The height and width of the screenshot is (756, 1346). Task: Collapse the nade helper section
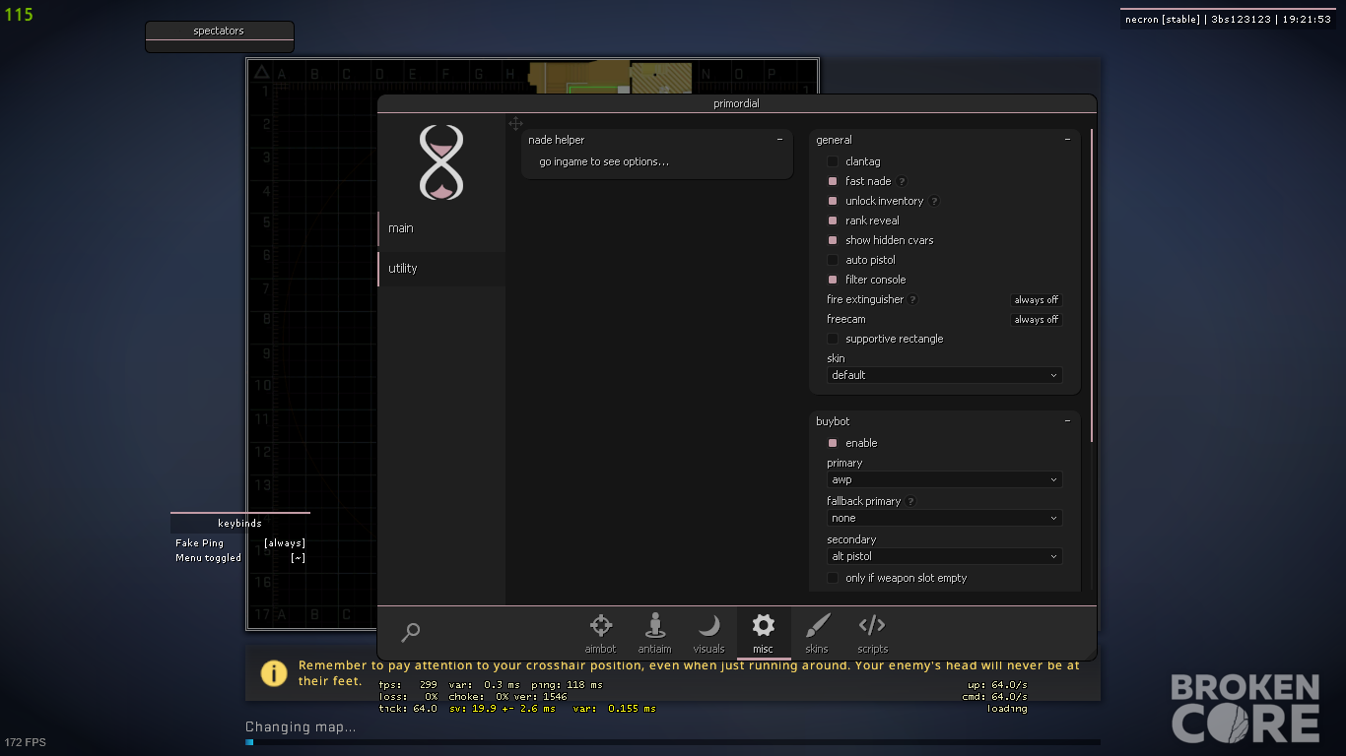point(778,140)
